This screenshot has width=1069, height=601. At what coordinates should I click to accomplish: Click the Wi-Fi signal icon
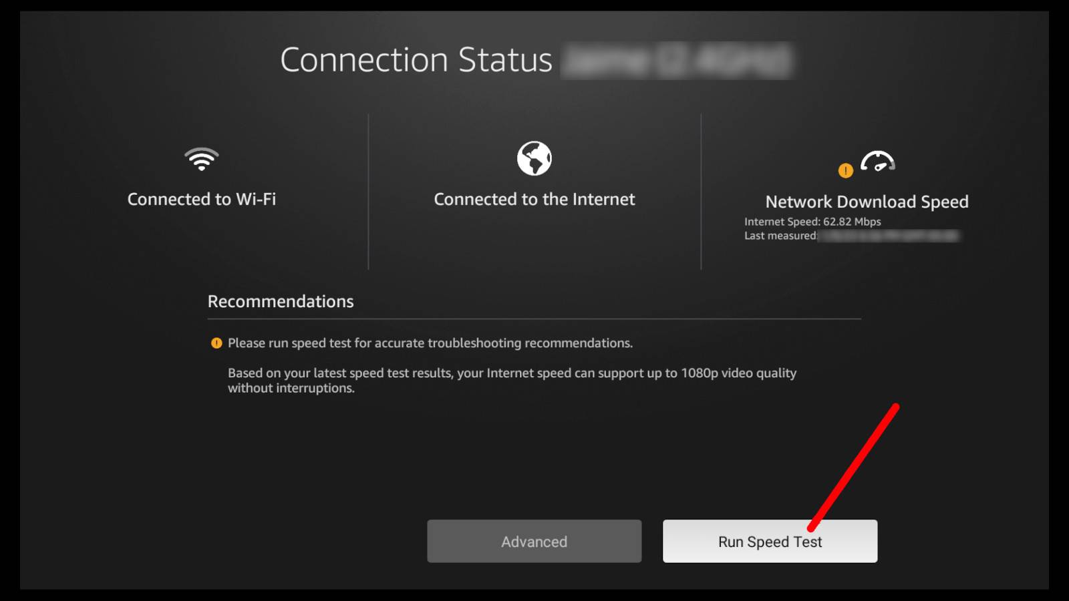tap(201, 159)
